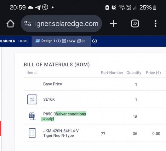Click the JKM-420N module panel icon
This screenshot has width=166, height=151.
coord(32,133)
